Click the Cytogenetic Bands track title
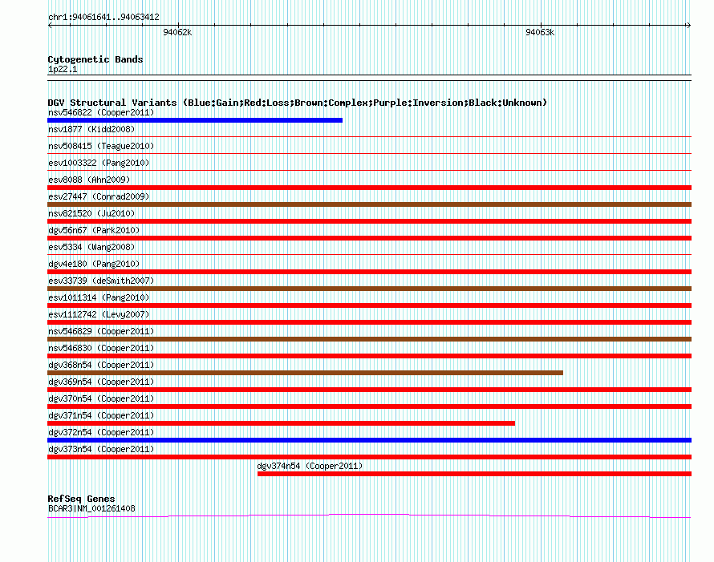 point(95,59)
